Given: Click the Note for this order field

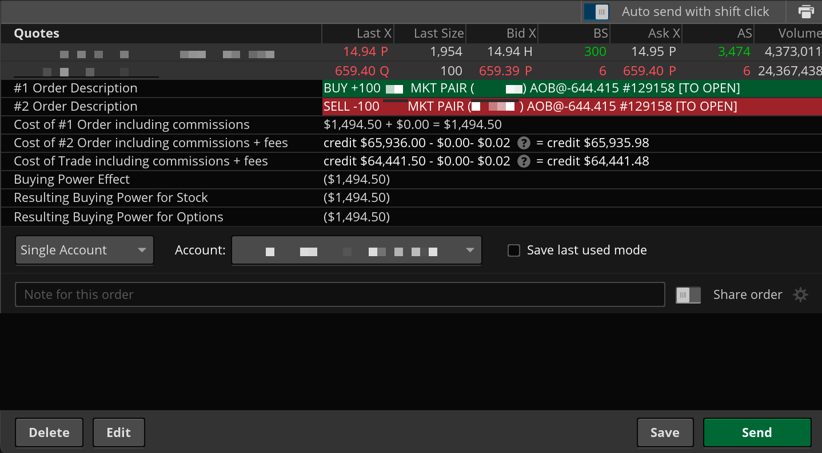Looking at the screenshot, I should coord(340,295).
